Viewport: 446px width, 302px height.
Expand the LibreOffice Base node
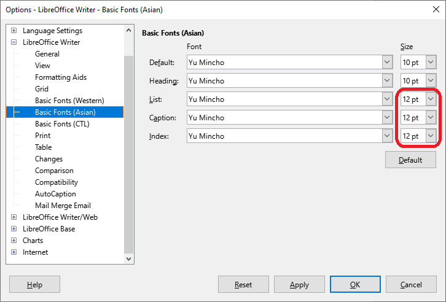[x=14, y=229]
